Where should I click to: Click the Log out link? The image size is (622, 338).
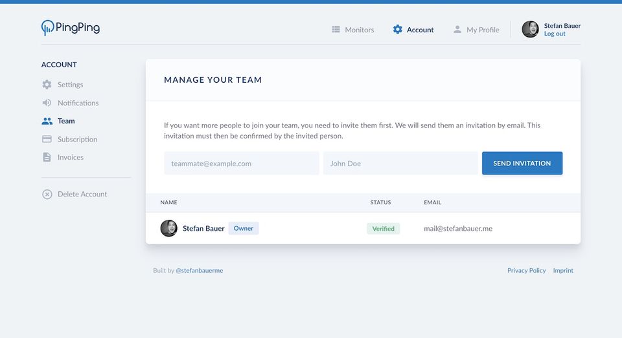555,34
